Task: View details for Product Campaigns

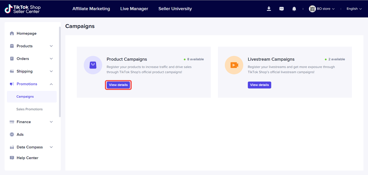Action: click(118, 85)
